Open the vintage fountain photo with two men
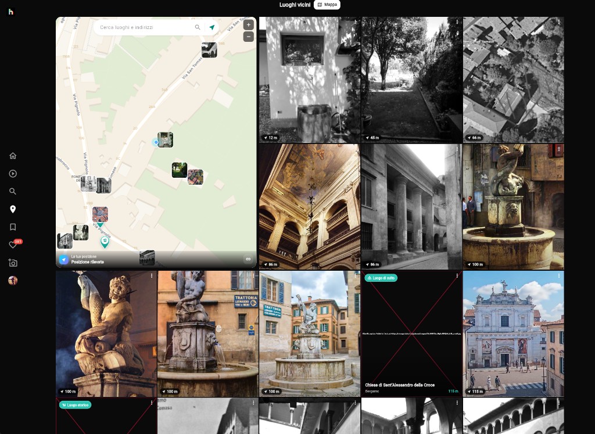The image size is (595, 434). click(514, 207)
